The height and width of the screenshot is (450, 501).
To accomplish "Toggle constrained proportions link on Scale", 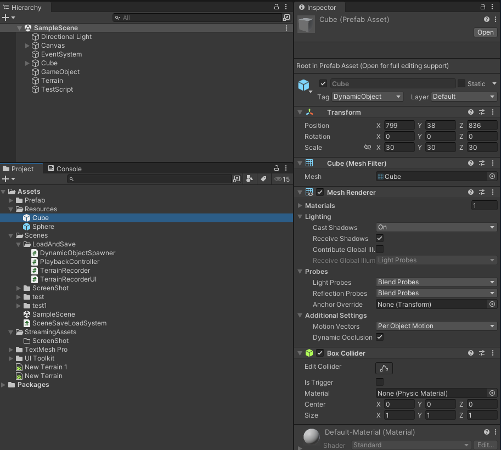I will click(x=368, y=147).
